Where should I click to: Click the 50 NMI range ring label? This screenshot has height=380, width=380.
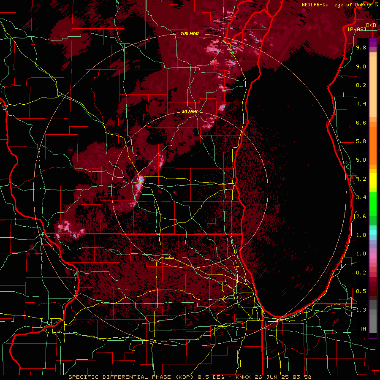pos(190,111)
